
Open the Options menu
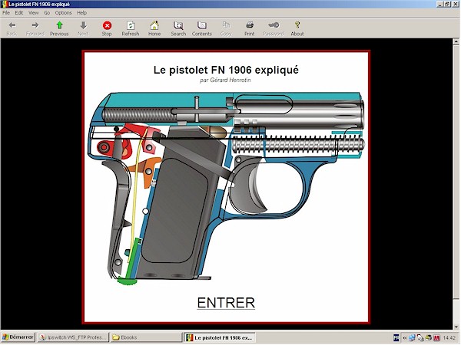coord(63,12)
